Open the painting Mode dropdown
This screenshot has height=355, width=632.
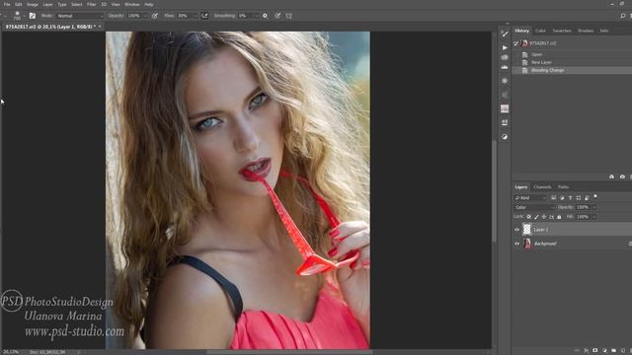click(x=80, y=16)
